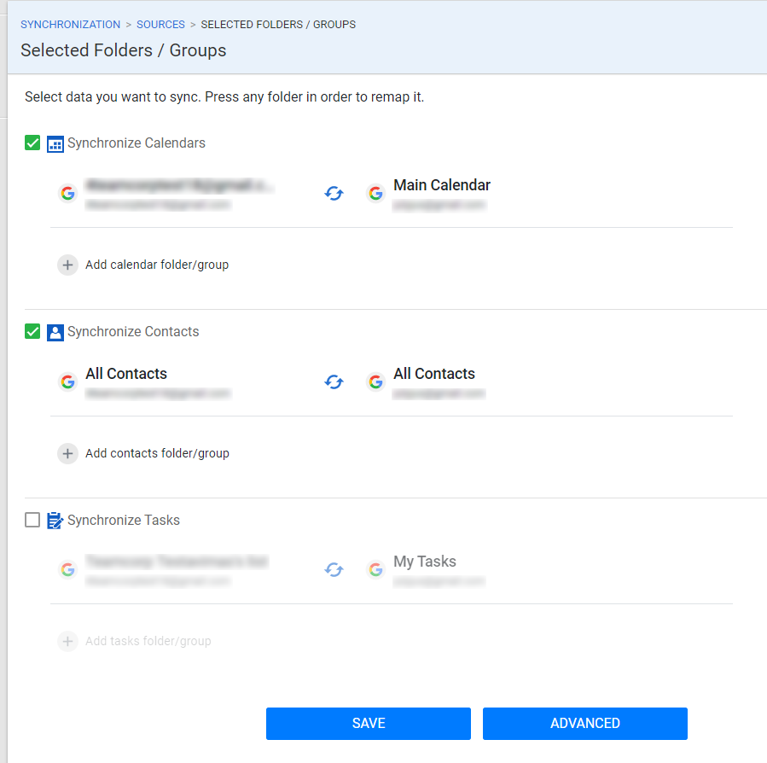Click Google icon beside My Tasks

coord(375,569)
